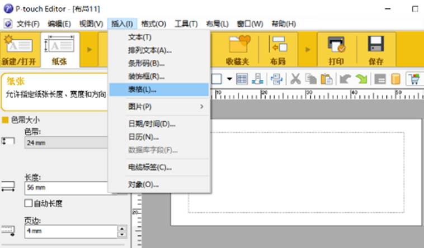
Task: Choose 装饰框(R)... menu item
Action: [x=159, y=77]
